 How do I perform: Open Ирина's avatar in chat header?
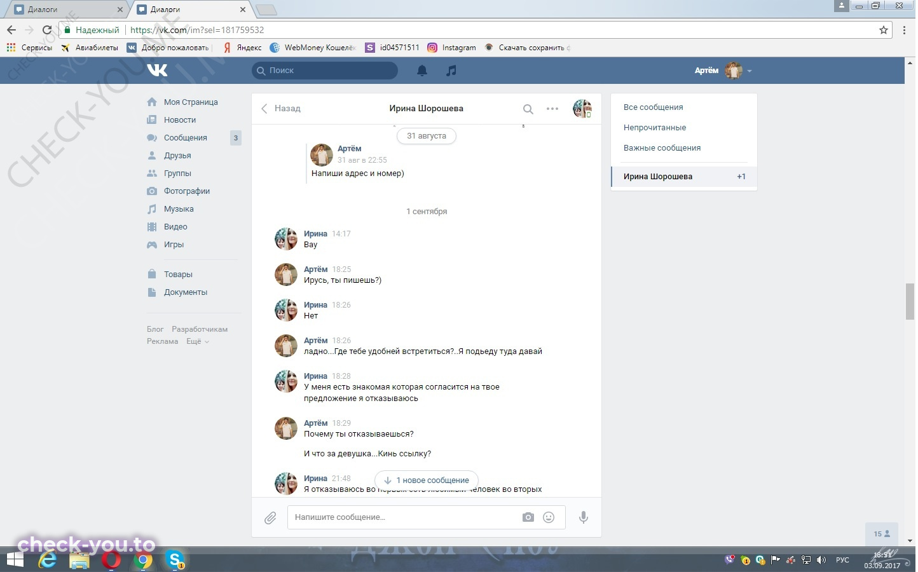click(582, 109)
